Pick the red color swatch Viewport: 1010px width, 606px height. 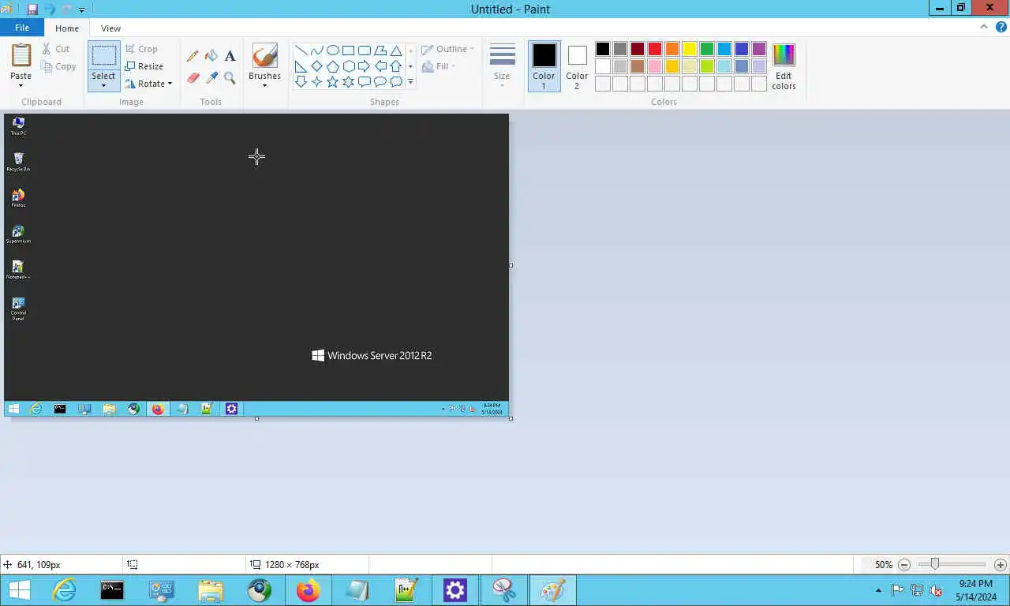point(655,49)
